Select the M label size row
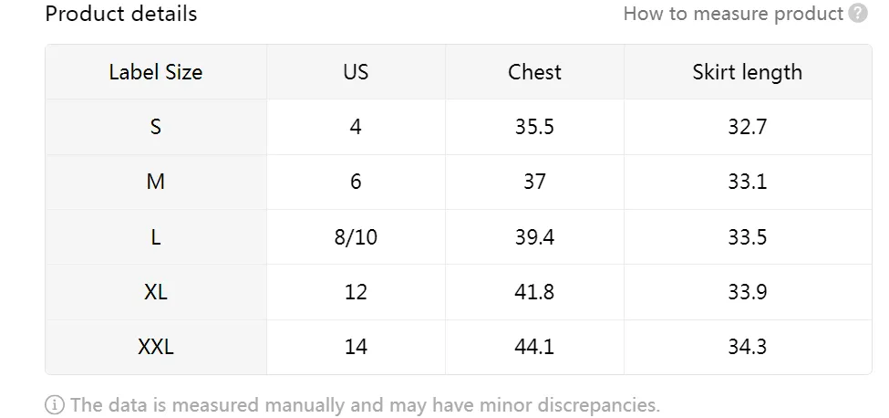The height and width of the screenshot is (418, 889). (x=156, y=182)
